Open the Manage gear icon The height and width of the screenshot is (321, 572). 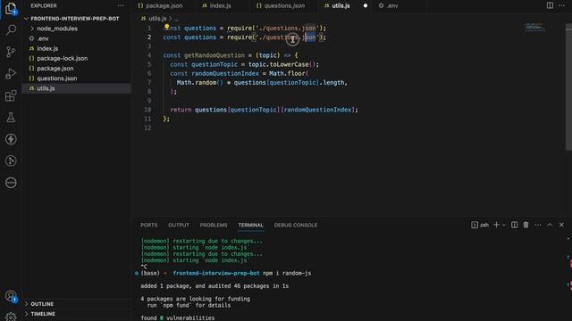(x=11, y=317)
